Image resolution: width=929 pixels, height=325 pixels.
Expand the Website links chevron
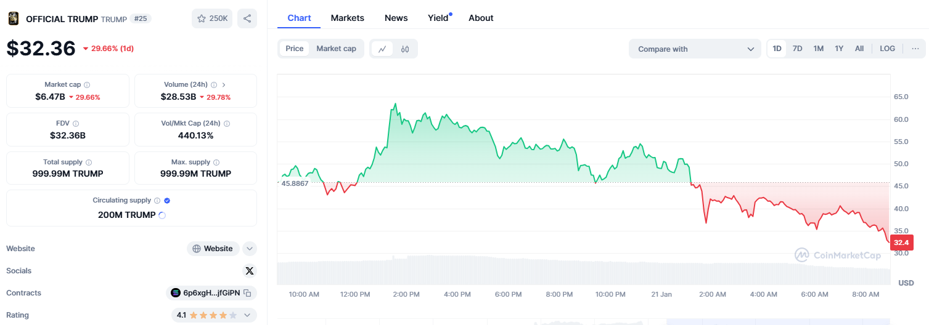coord(249,249)
